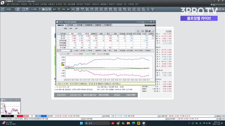Open the small arrow beside the print icon
The width and height of the screenshot is (225, 126).
(x=151, y=31)
